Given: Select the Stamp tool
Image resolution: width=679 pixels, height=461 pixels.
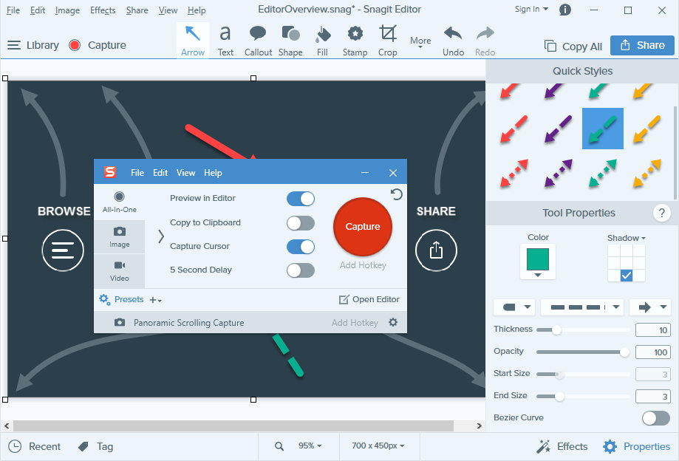Looking at the screenshot, I should (x=355, y=41).
